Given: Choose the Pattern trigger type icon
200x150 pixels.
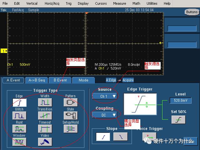Looking at the screenshot, I should 71,102.
